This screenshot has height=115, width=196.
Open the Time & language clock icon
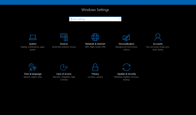point(32,67)
